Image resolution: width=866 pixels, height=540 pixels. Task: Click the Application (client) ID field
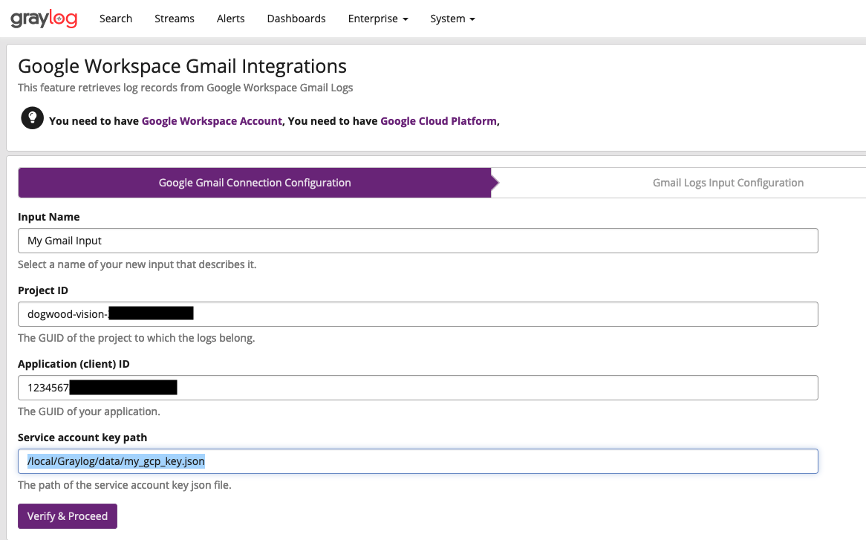417,387
